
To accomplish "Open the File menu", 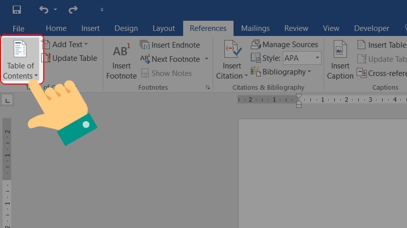I will tap(18, 28).
